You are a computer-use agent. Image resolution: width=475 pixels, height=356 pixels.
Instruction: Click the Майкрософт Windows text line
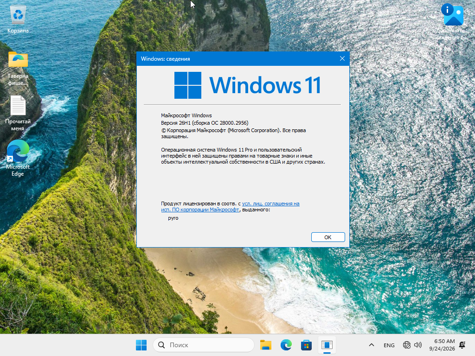(x=186, y=115)
